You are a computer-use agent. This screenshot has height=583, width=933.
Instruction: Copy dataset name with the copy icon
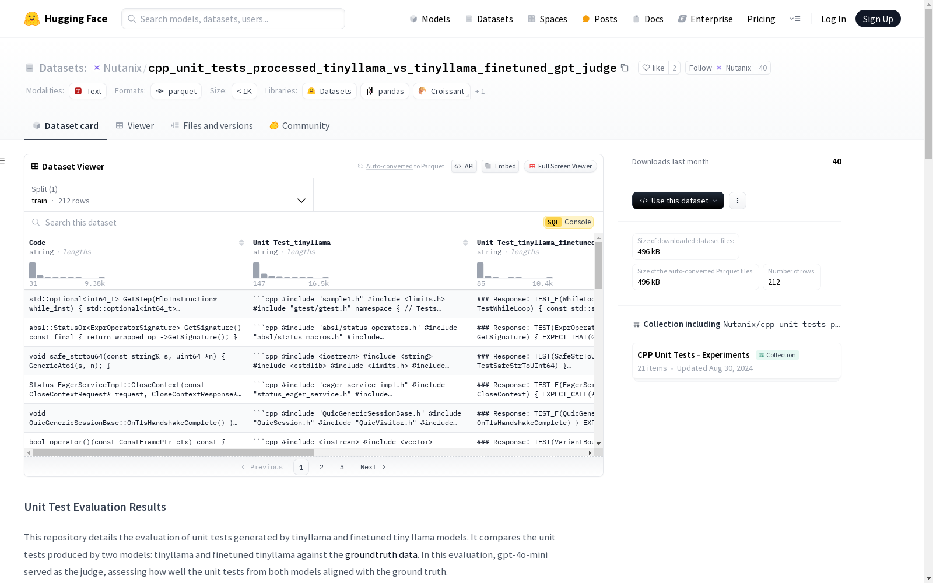click(625, 68)
